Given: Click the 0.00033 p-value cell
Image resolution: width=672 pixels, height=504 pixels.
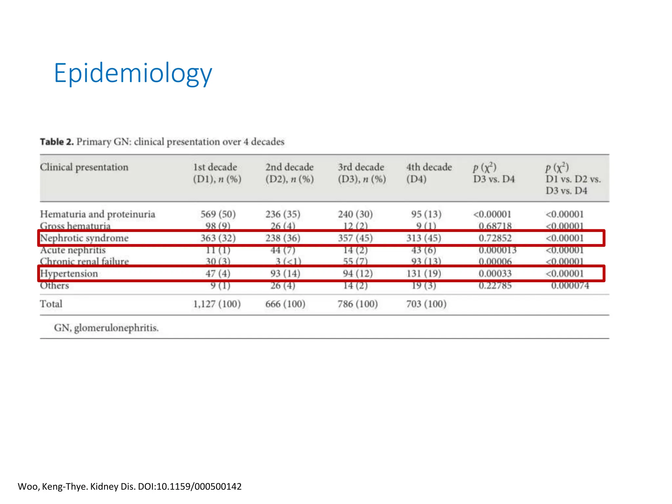Looking at the screenshot, I should 495,274.
